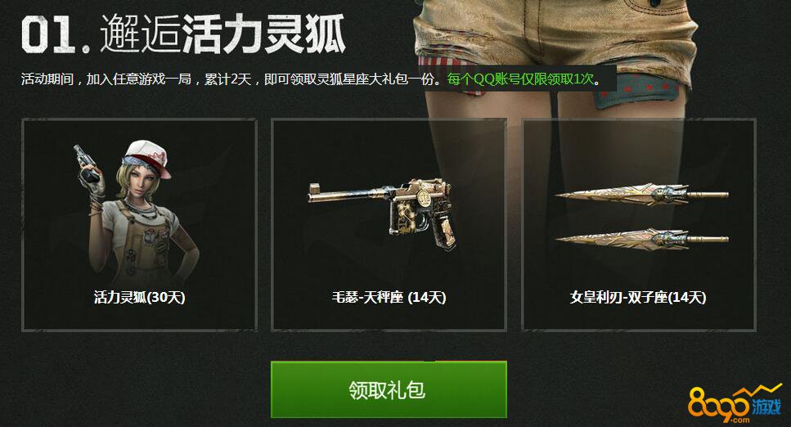
Task: Click the revolver in the character's hand
Action: 86,164
